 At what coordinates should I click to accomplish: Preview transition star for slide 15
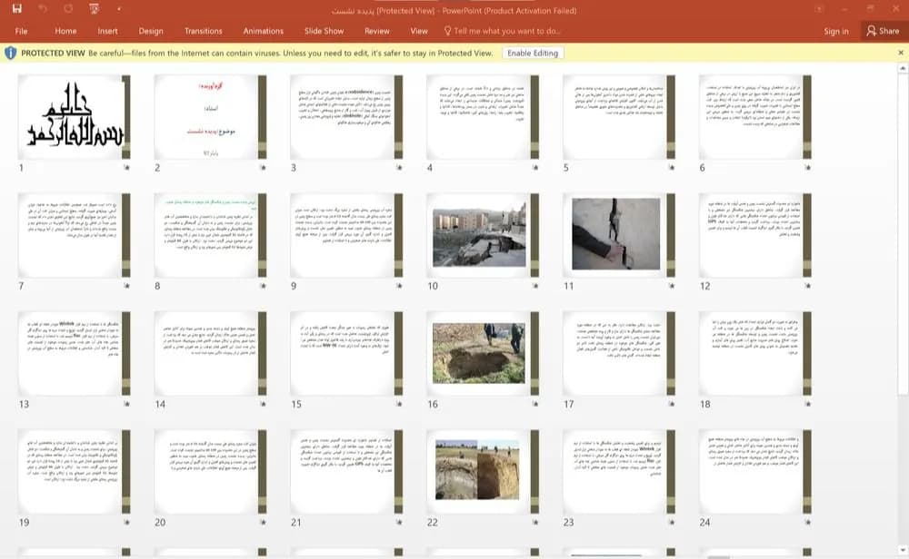click(x=399, y=404)
